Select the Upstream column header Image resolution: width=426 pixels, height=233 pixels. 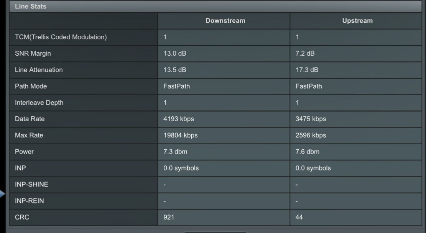[x=357, y=21]
